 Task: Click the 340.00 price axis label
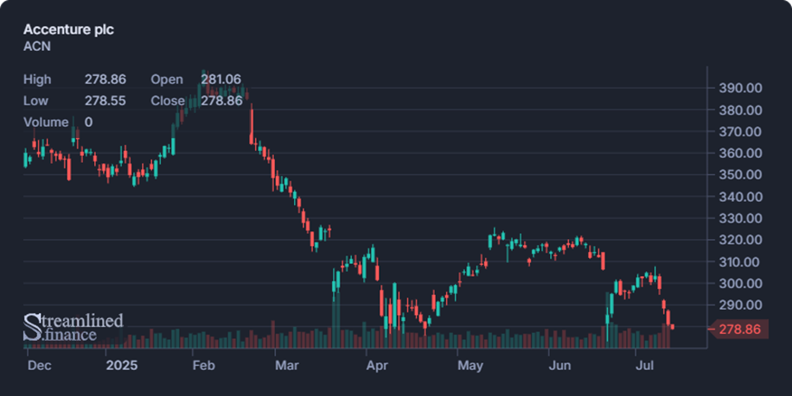740,197
